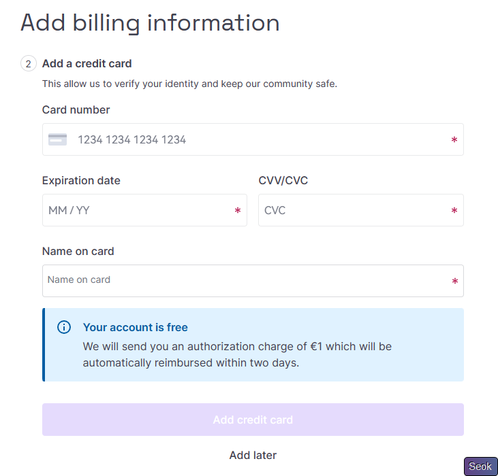The image size is (498, 476).
Task: Click the 'Your account is free' heading
Action: tap(135, 327)
